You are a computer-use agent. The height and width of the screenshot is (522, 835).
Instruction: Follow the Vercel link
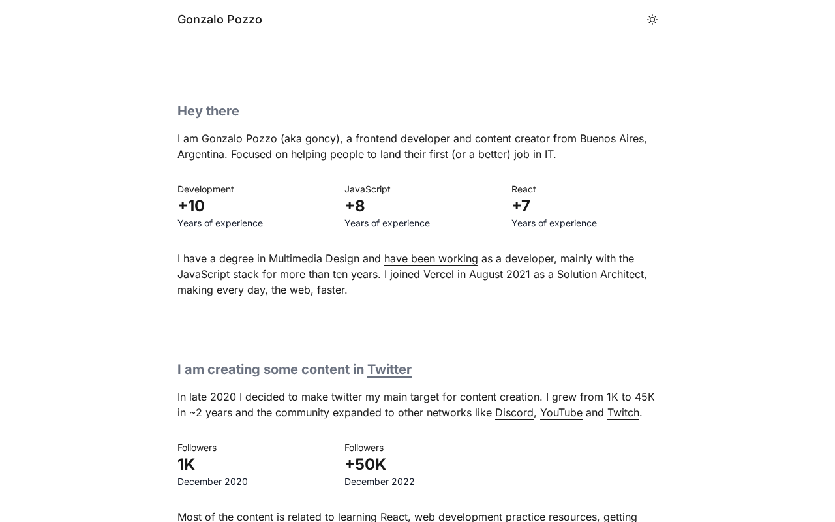coord(438,275)
